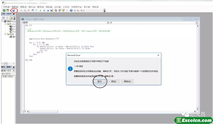Toggle Folders icon in project panel
213x124 pixels.
click(x=11, y=18)
